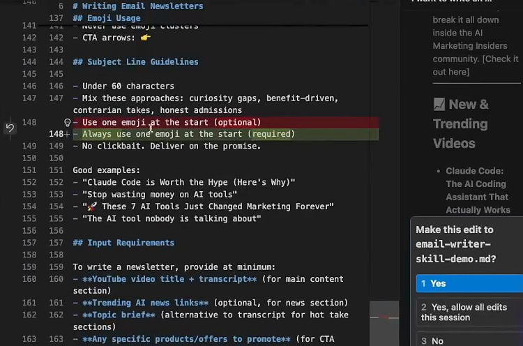Click the 'Stop wasting money on AI tools' line
This screenshot has height=346, width=523.
click(155, 194)
